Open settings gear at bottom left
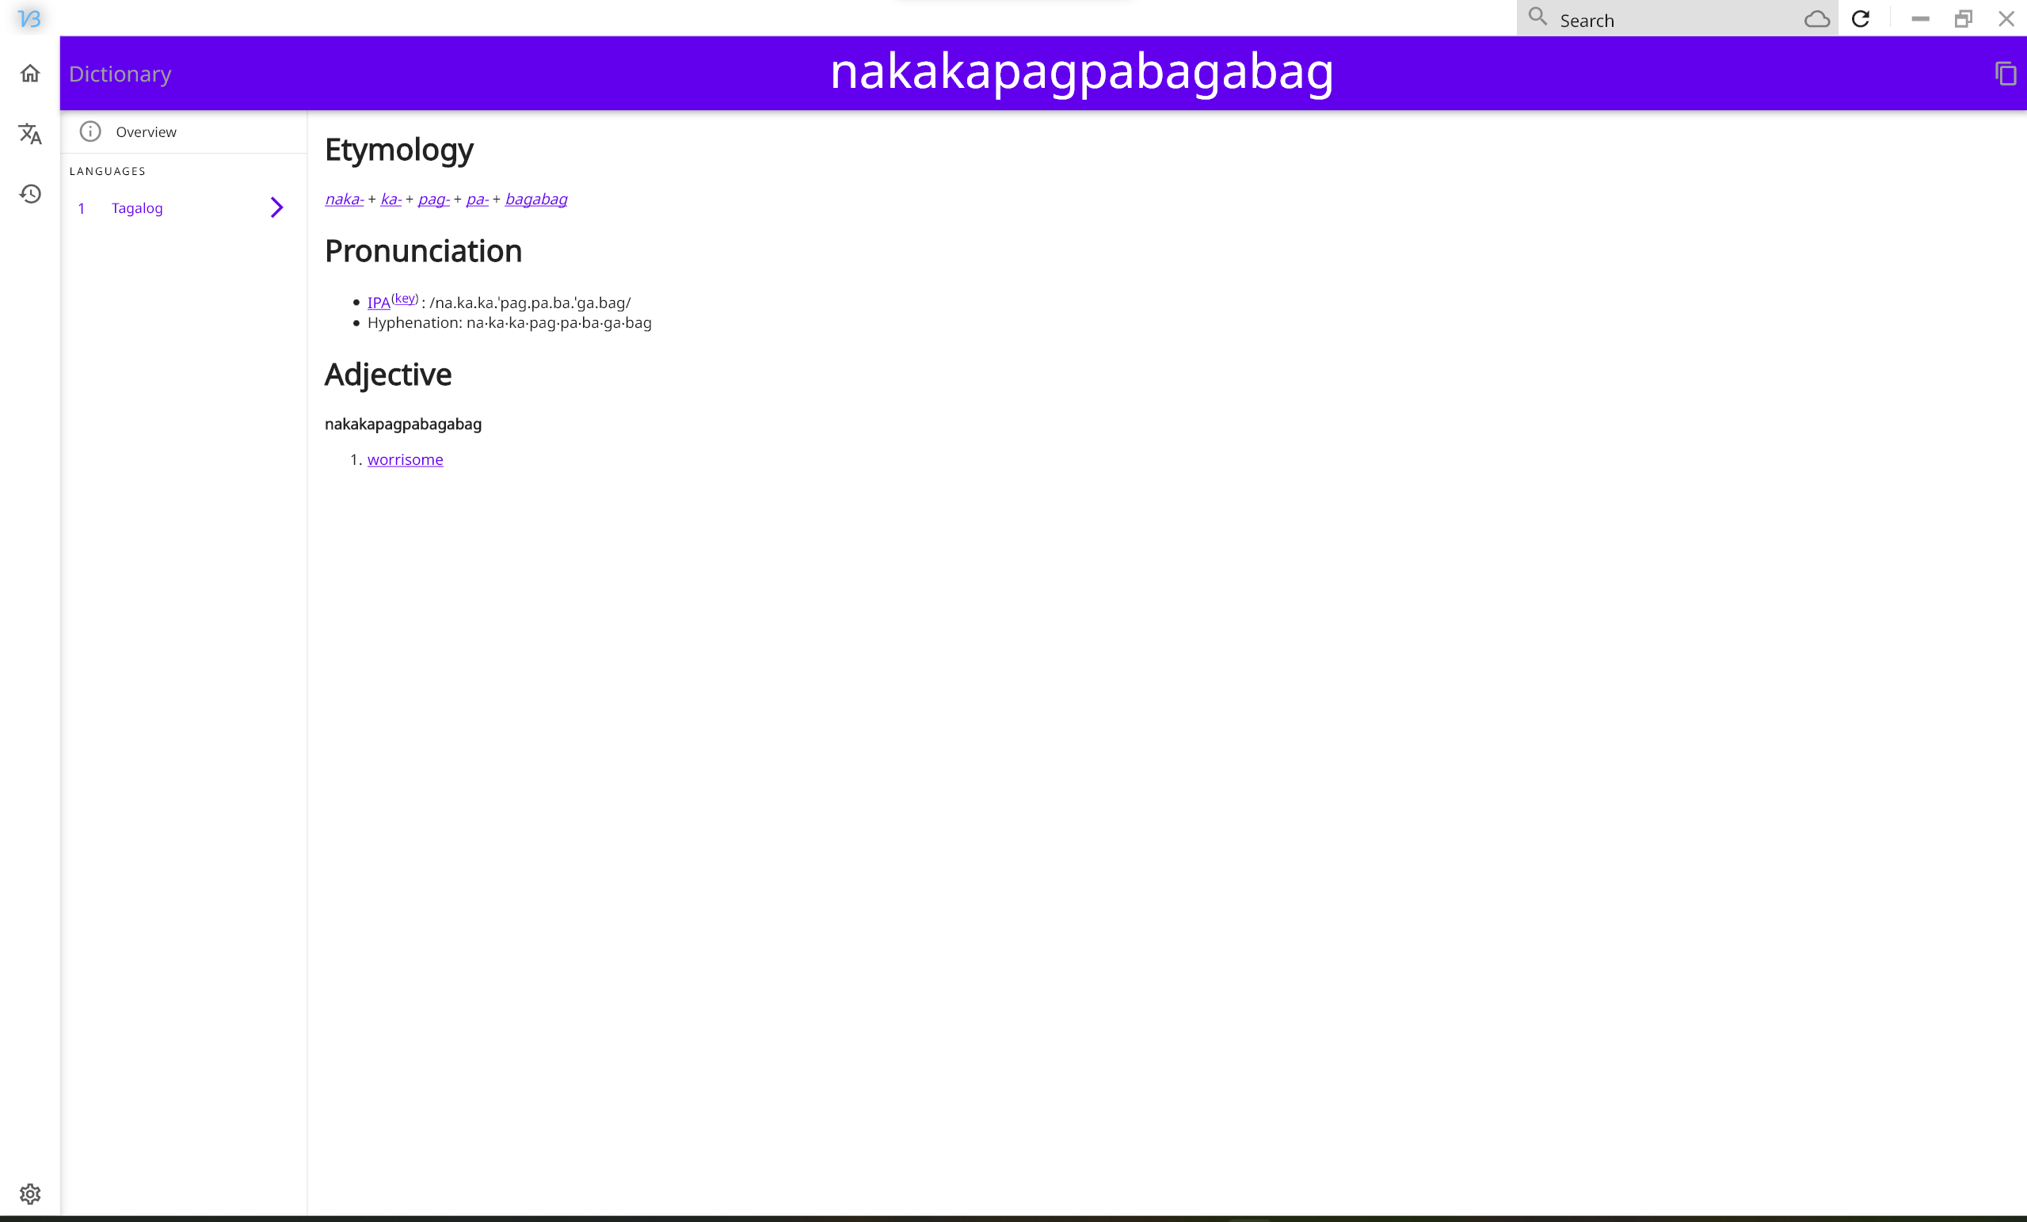 (x=30, y=1193)
